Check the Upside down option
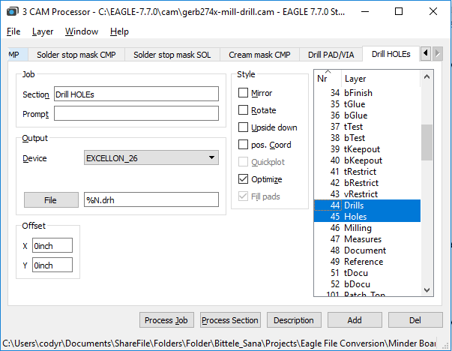The height and width of the screenshot is (351, 452). [x=244, y=127]
